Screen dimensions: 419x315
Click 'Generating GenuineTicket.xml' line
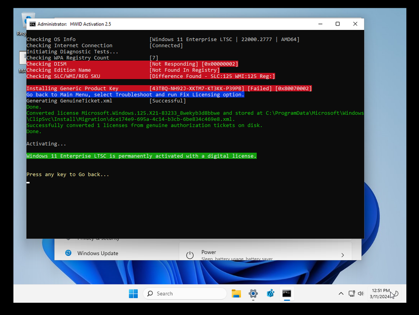pos(106,101)
